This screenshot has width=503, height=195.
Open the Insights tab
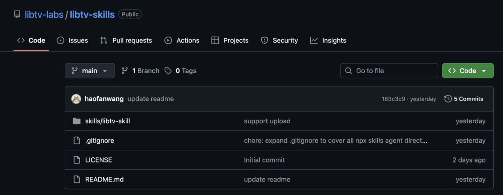click(328, 40)
